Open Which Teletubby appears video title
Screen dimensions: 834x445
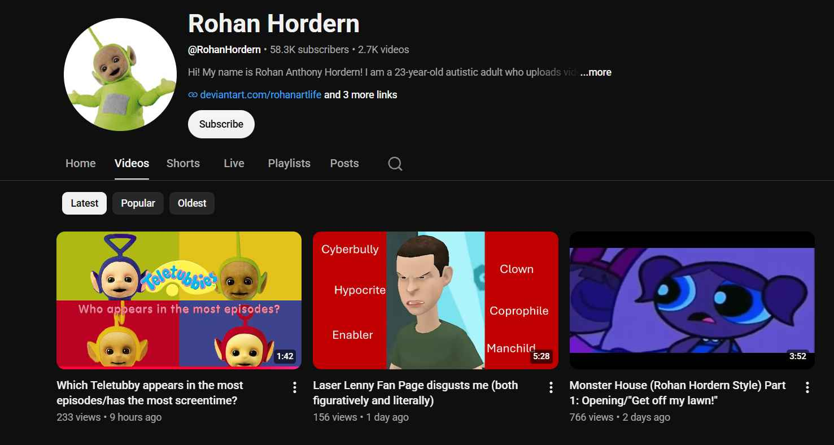click(x=150, y=393)
